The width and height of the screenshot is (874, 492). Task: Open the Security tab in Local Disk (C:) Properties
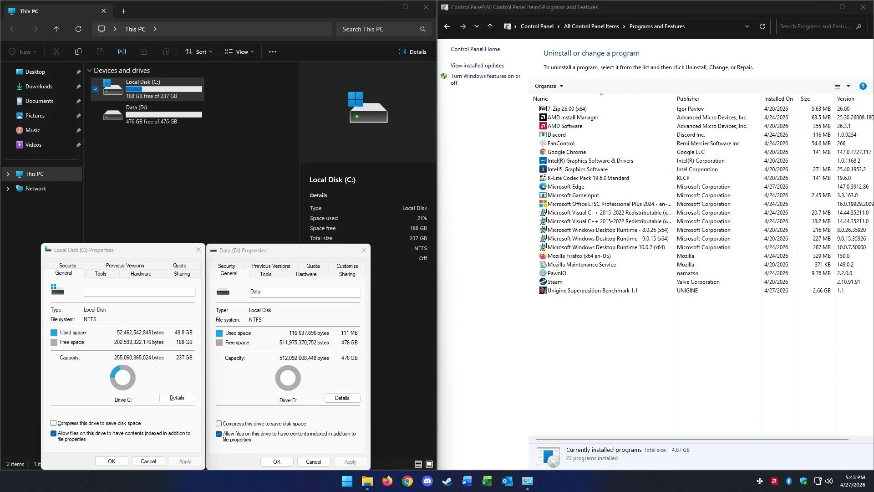[x=68, y=266]
